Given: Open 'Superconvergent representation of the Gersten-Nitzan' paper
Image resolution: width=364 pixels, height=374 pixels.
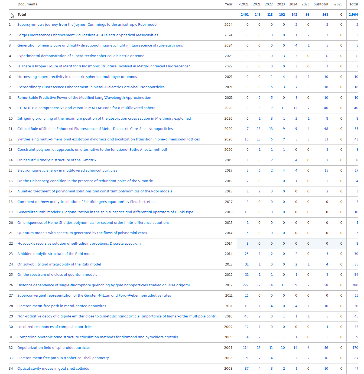Looking at the screenshot, I should [94, 296].
